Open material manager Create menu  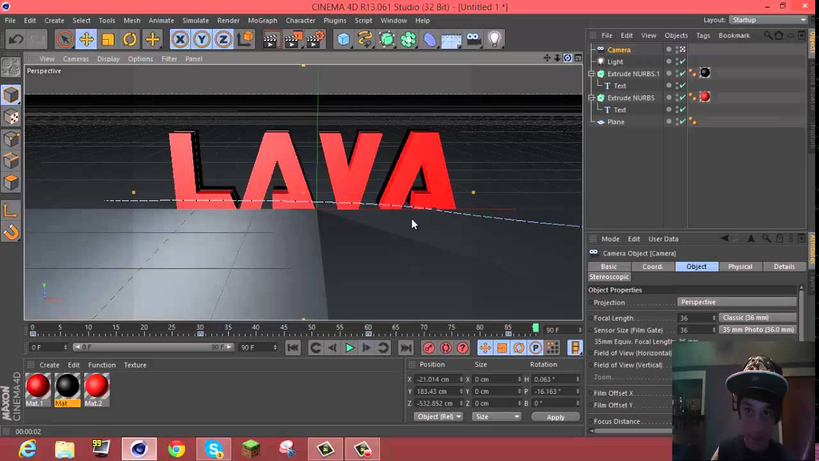point(49,365)
